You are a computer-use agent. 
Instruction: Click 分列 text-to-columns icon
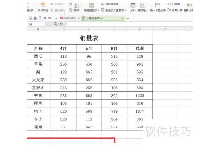pos(133,5)
